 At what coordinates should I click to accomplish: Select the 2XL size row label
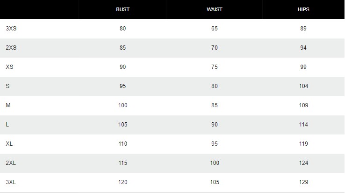[11, 163]
